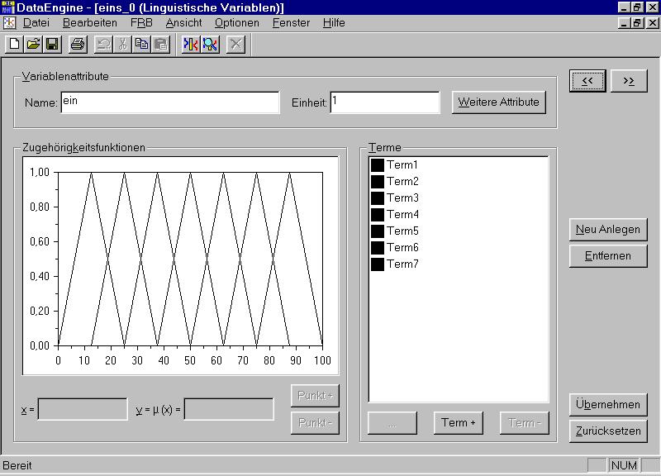The width and height of the screenshot is (661, 476).
Task: Select Term4 in the Terme list
Action: [402, 214]
